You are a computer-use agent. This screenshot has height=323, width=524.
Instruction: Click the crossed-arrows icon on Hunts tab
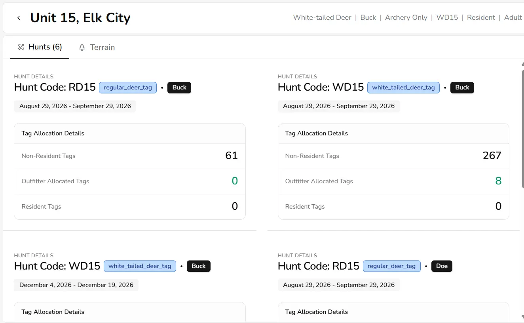(x=21, y=47)
